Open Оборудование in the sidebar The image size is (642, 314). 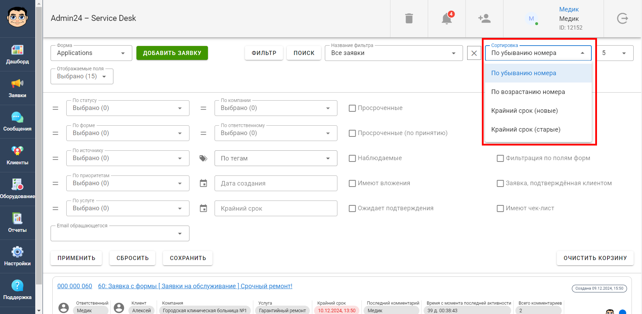[x=17, y=189]
